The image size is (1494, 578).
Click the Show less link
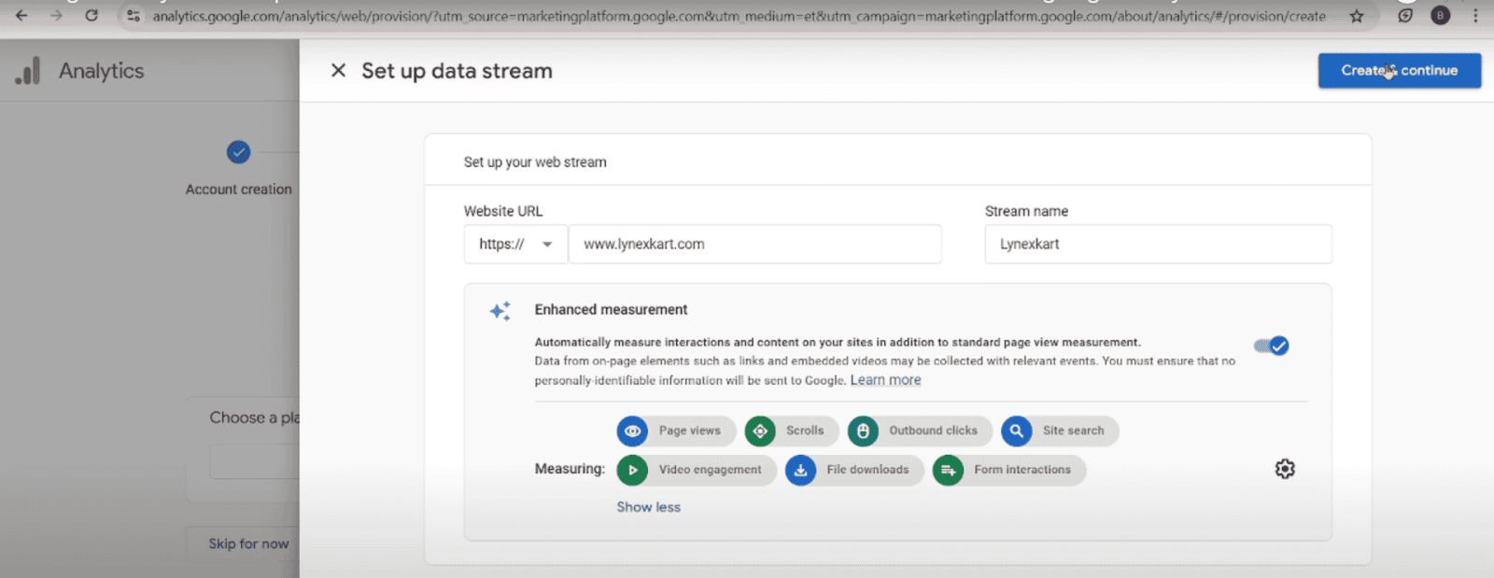[648, 507]
